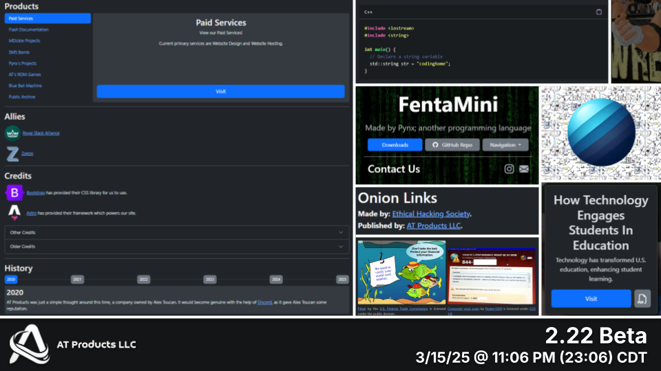The height and width of the screenshot is (371, 661).
Task: Click Visit button under Paid Services
Action: tap(220, 91)
